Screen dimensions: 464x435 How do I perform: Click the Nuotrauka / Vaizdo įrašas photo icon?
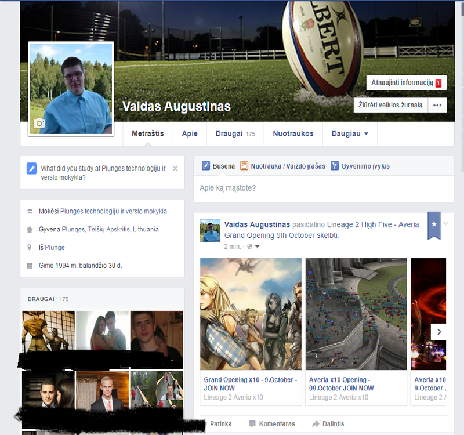pos(244,166)
